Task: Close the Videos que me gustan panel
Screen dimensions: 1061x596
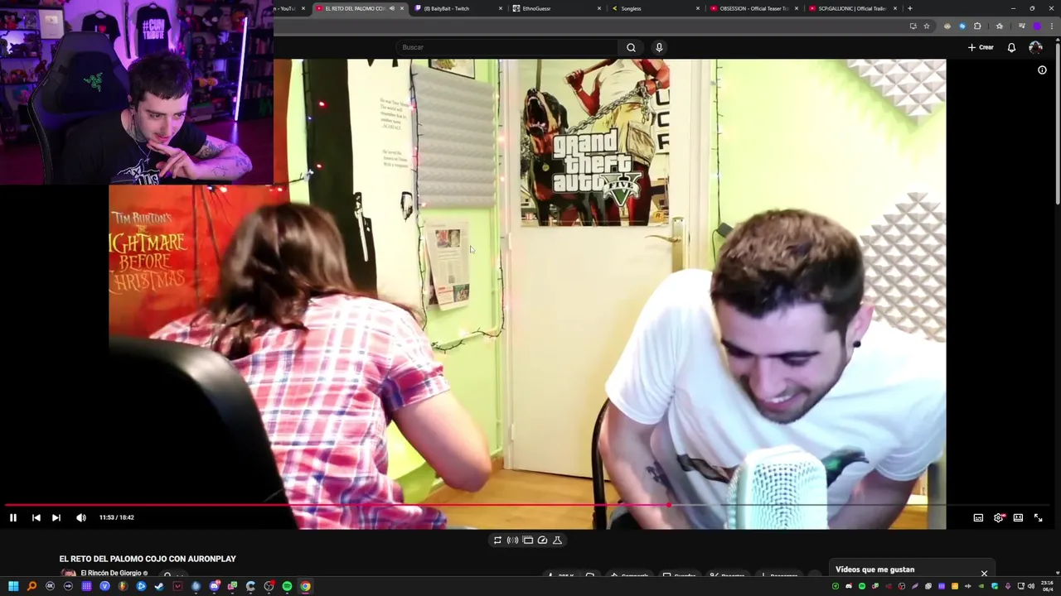Action: point(984,573)
